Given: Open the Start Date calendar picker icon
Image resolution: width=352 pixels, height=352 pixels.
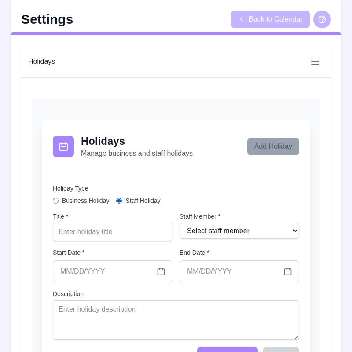Looking at the screenshot, I should point(161,271).
